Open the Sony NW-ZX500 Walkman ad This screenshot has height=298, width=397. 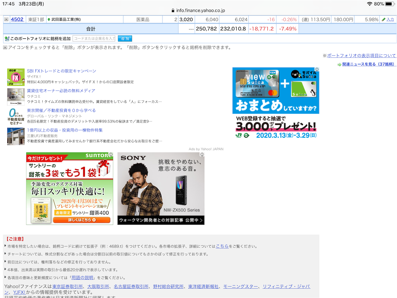click(161, 189)
